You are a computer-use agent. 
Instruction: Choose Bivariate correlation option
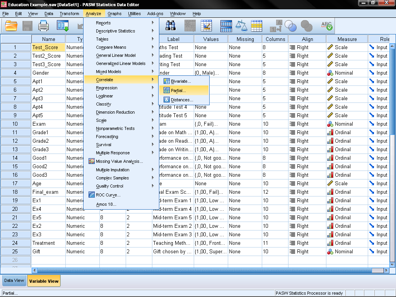tap(181, 81)
